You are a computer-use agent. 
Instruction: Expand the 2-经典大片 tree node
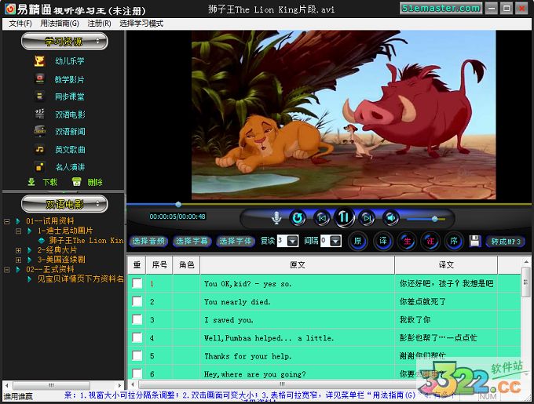point(18,250)
